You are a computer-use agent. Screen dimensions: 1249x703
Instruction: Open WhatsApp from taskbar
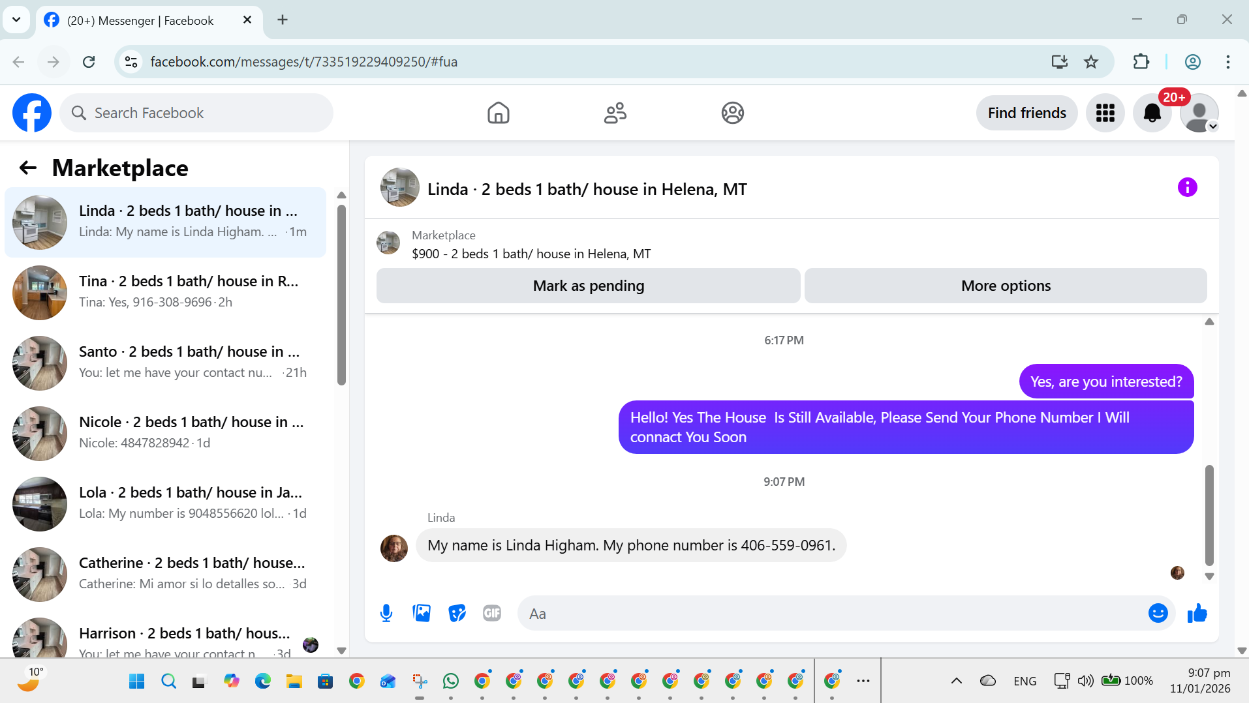450,681
